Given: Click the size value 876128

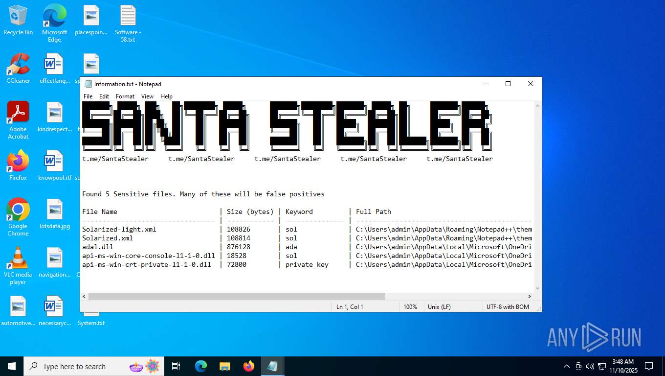Looking at the screenshot, I should tap(239, 247).
